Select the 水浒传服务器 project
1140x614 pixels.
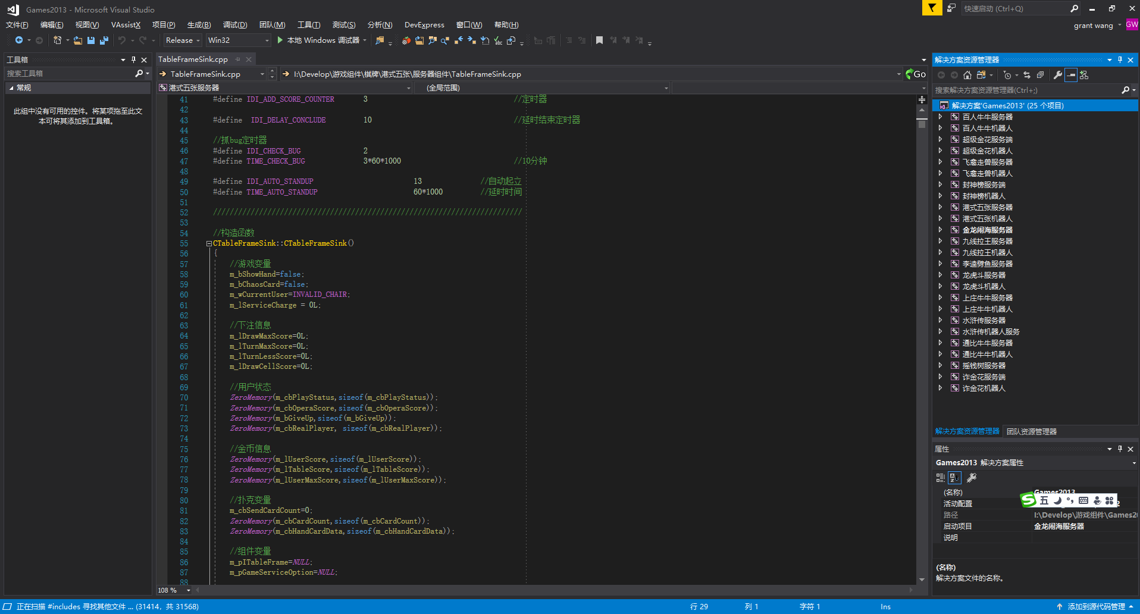(984, 320)
